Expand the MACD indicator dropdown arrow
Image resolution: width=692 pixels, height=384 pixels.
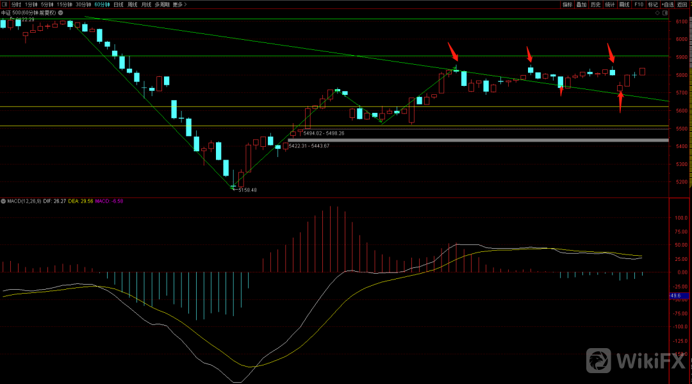tap(4, 201)
